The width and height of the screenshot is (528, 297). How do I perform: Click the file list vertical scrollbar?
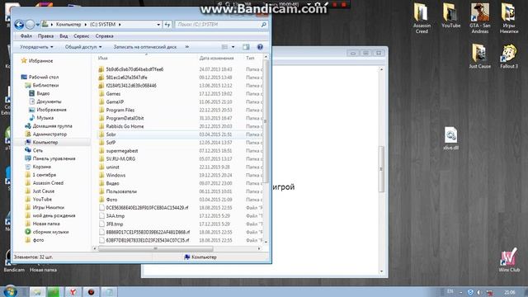[266, 121]
